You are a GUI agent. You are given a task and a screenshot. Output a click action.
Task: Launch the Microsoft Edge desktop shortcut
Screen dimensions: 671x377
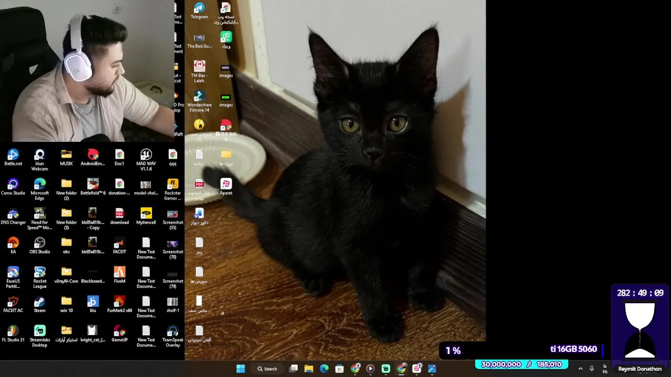(x=39, y=189)
